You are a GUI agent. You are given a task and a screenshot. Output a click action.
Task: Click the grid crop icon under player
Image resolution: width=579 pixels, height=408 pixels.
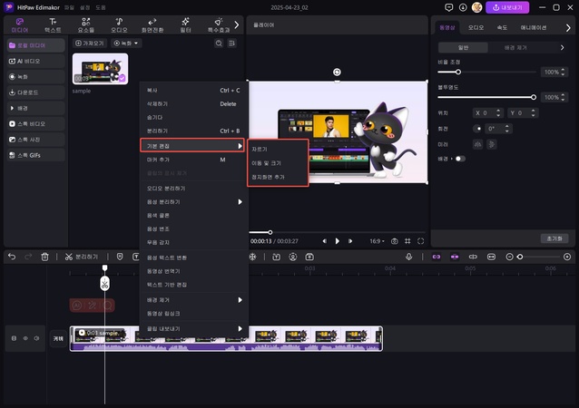[407, 241]
